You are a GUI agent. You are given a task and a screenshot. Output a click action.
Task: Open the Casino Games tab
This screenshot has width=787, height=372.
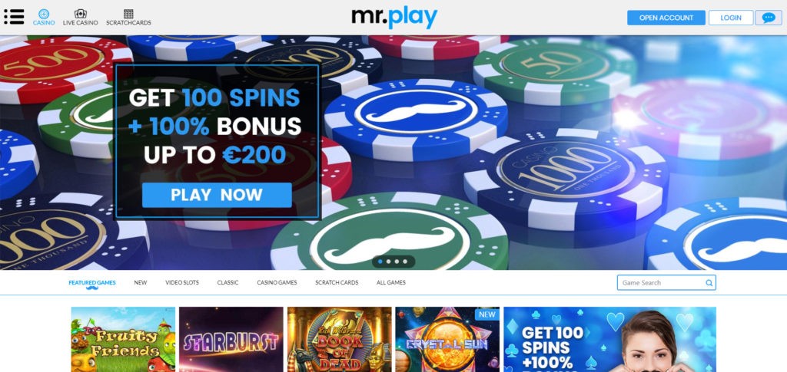click(x=277, y=282)
